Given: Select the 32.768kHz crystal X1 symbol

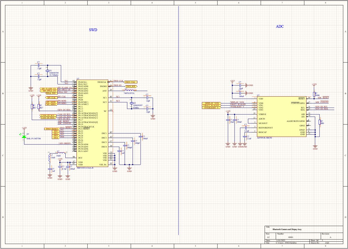Looking at the screenshot, I should pyautogui.click(x=47, y=71).
